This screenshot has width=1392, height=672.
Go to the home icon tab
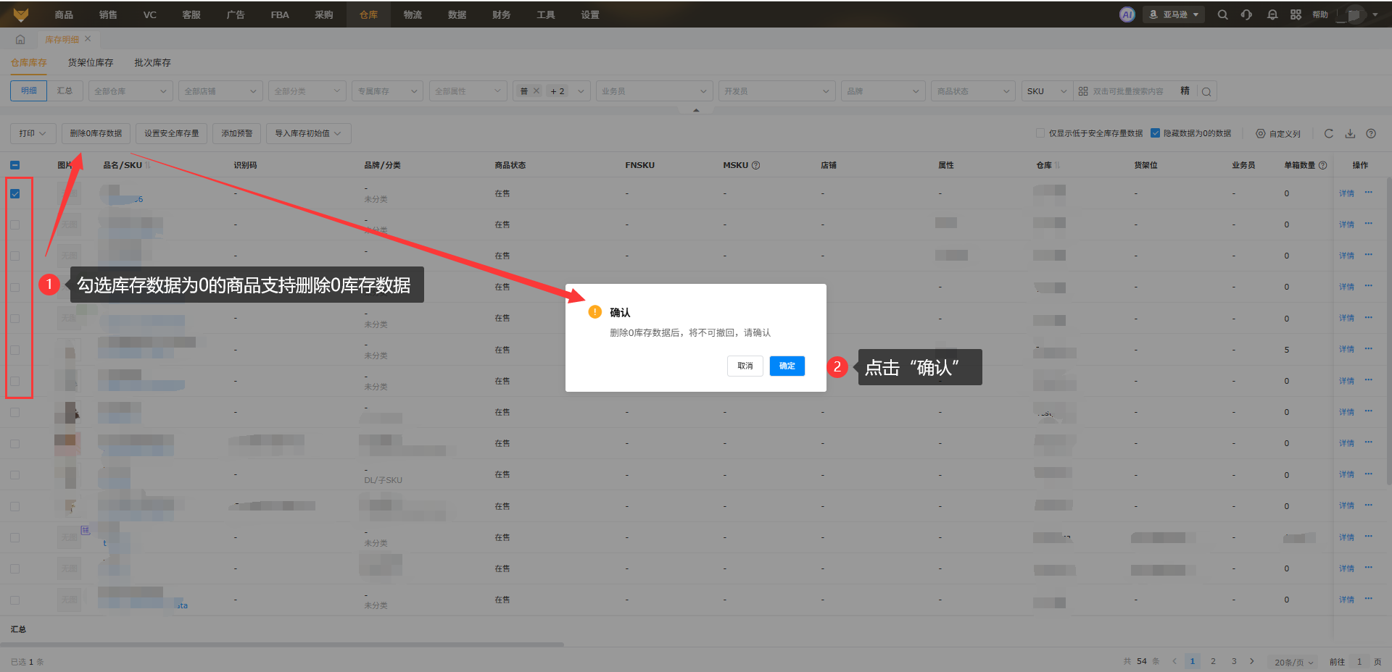[x=20, y=39]
